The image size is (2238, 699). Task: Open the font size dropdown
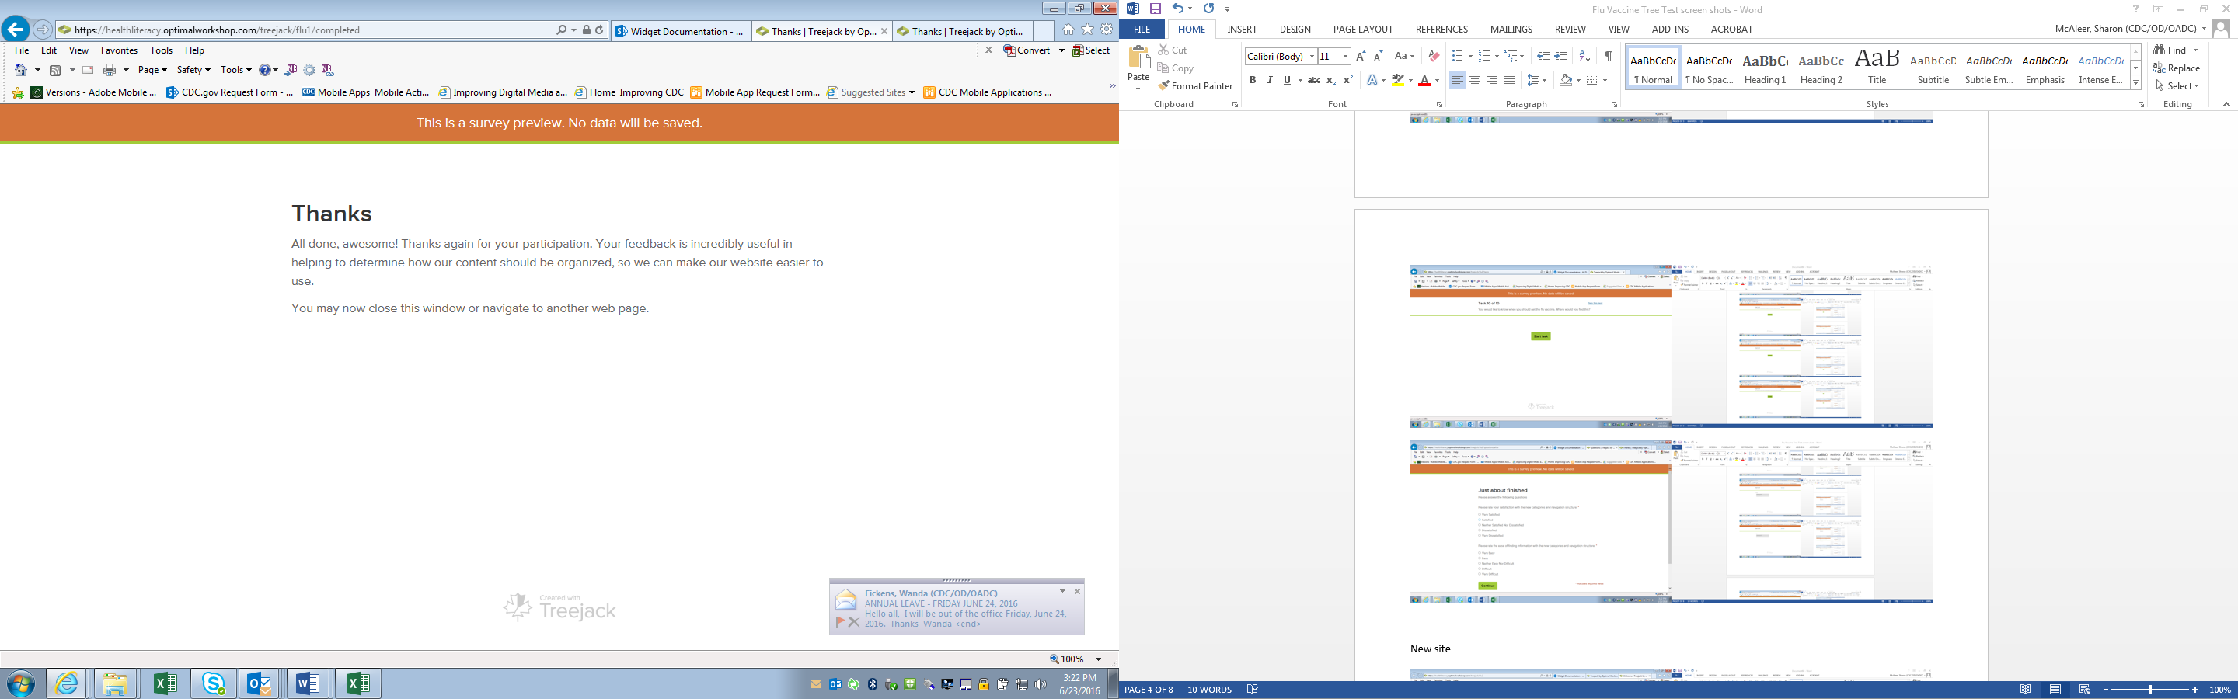point(1346,57)
